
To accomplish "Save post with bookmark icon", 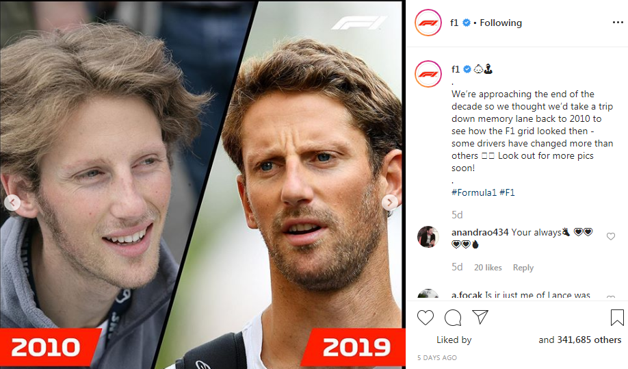I will click(617, 318).
